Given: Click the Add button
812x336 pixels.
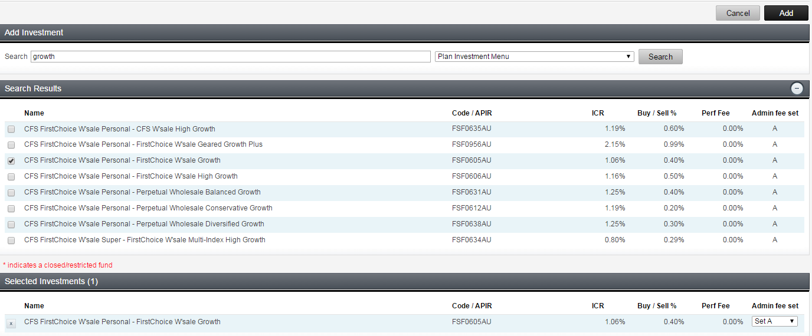Looking at the screenshot, I should tap(786, 13).
